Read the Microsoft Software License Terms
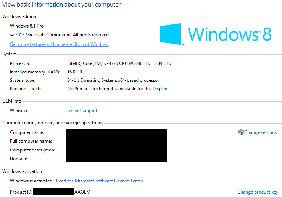 [x=99, y=181]
